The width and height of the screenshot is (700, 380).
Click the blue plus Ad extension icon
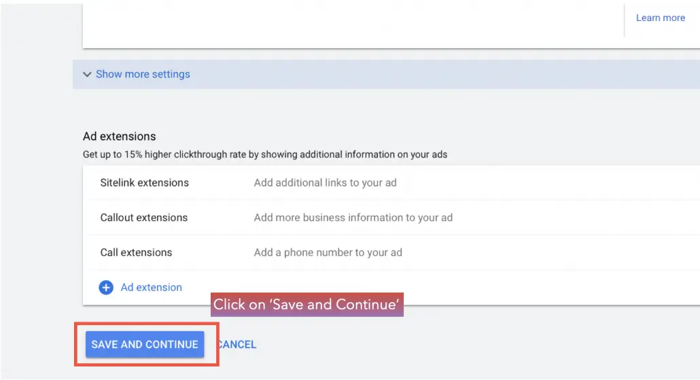(x=106, y=287)
